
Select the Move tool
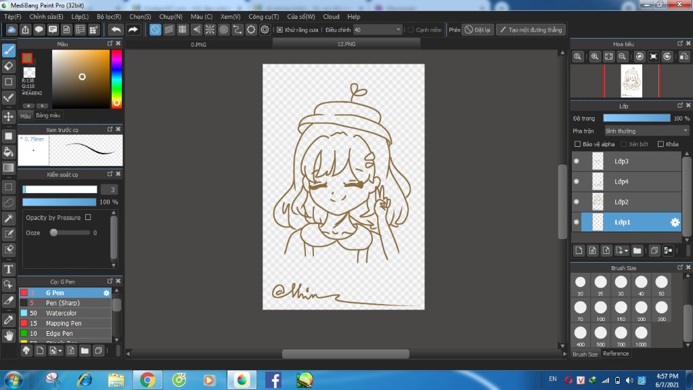click(x=9, y=116)
